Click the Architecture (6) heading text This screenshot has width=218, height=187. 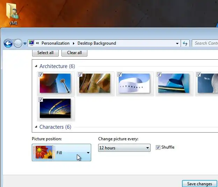pos(57,66)
